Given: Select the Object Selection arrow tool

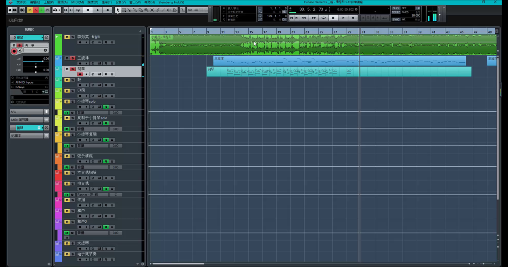Looking at the screenshot, I should pyautogui.click(x=118, y=10).
